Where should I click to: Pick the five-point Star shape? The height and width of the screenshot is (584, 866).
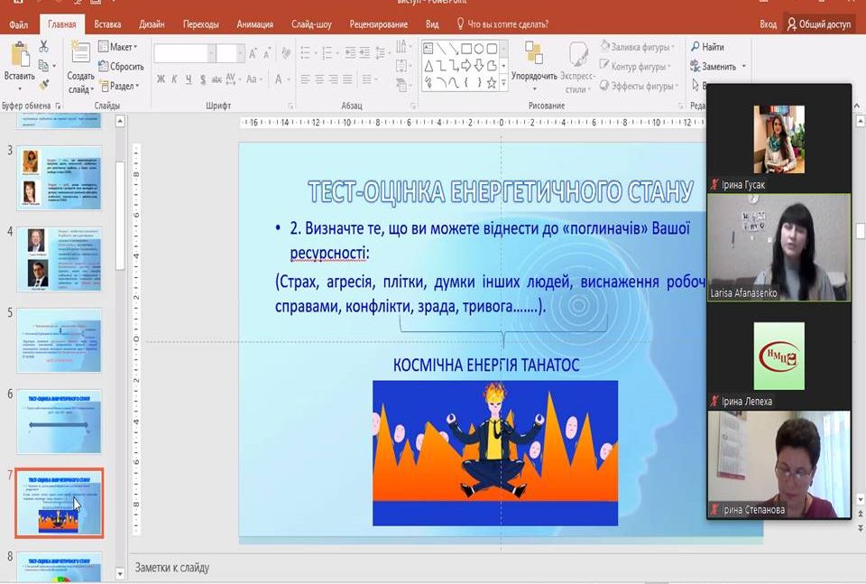click(492, 83)
